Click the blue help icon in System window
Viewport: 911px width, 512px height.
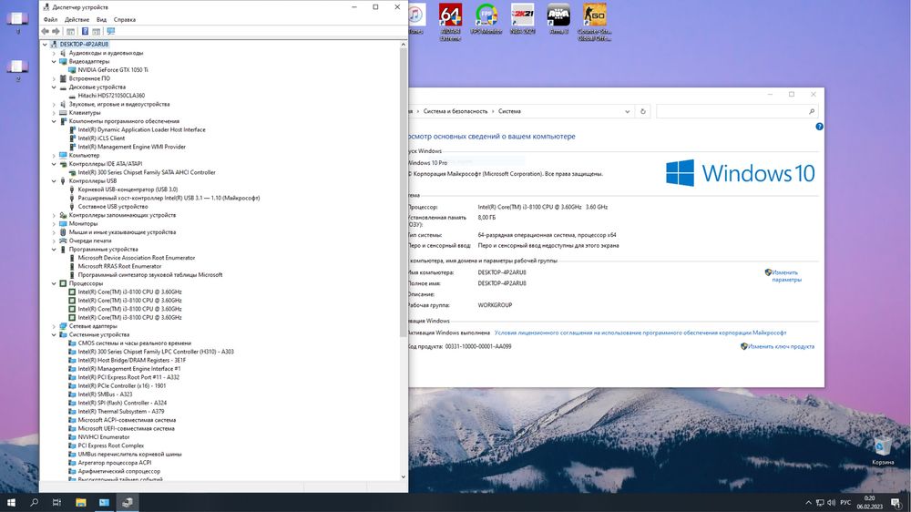point(819,127)
